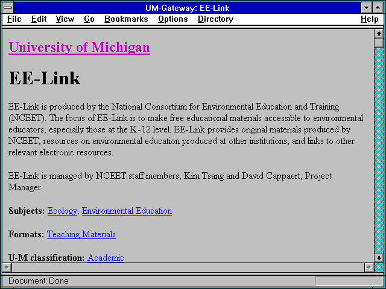Click the vertical scrollbar up arrow

379,34
